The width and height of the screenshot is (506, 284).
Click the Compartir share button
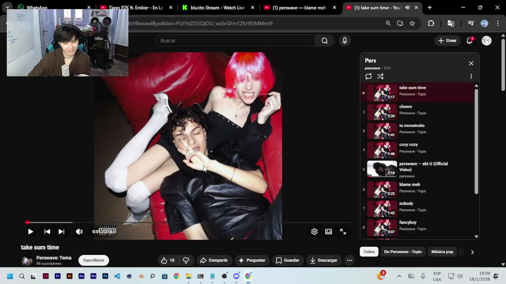pyautogui.click(x=214, y=260)
